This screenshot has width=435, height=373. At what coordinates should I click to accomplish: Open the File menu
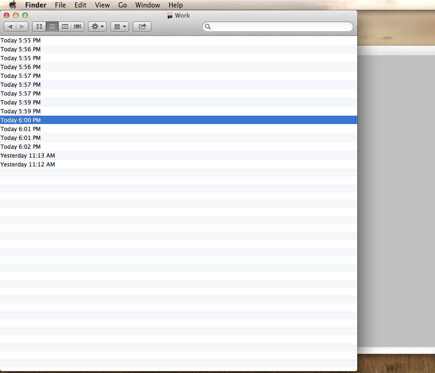pyautogui.click(x=60, y=5)
